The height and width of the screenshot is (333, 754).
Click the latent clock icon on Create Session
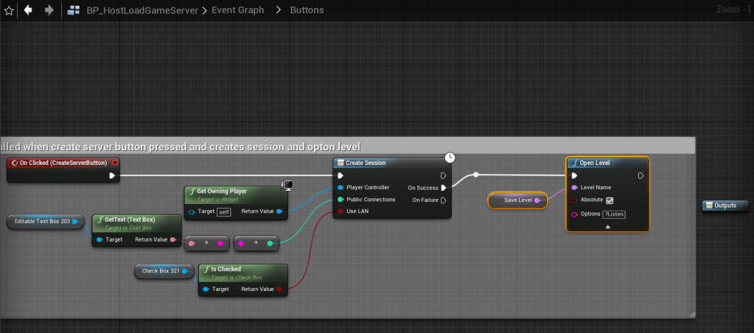[x=450, y=157]
